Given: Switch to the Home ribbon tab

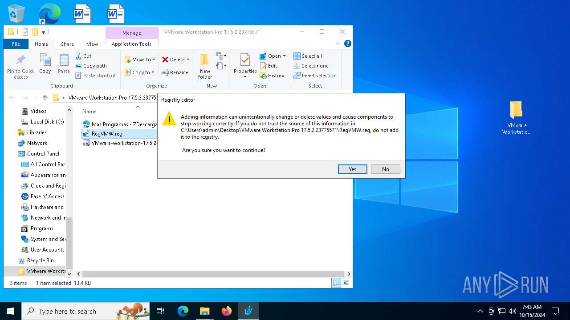Looking at the screenshot, I should tap(41, 44).
